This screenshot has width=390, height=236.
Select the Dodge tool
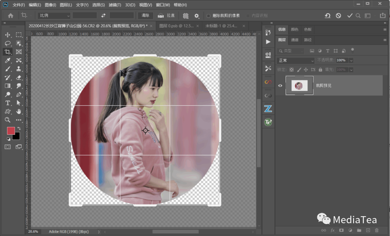[x=8, y=94]
